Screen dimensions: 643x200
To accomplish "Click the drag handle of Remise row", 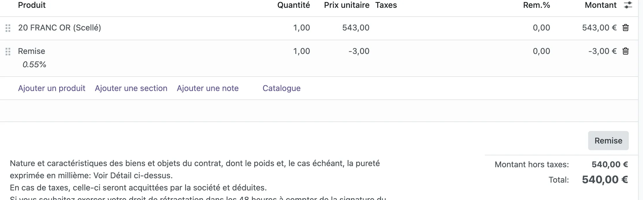I will [x=8, y=52].
